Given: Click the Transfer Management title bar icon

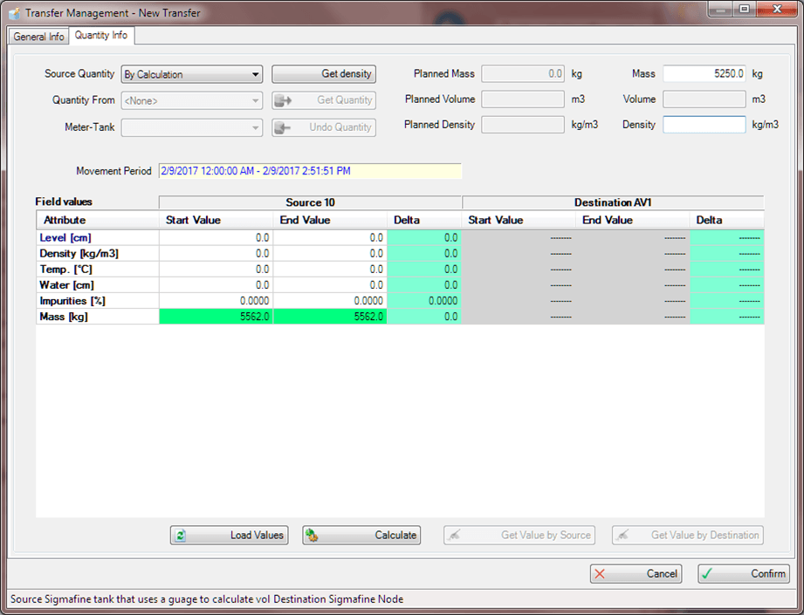Looking at the screenshot, I should (x=12, y=12).
